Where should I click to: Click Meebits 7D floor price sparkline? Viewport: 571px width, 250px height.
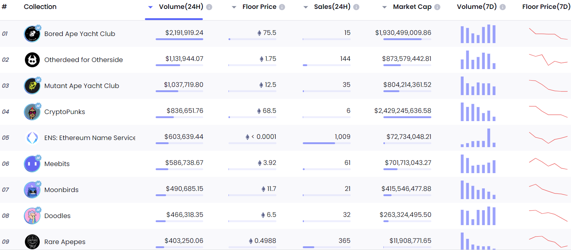coord(548,164)
